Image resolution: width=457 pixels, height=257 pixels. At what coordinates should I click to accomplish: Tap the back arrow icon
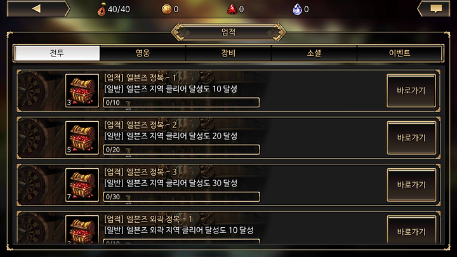pos(37,9)
